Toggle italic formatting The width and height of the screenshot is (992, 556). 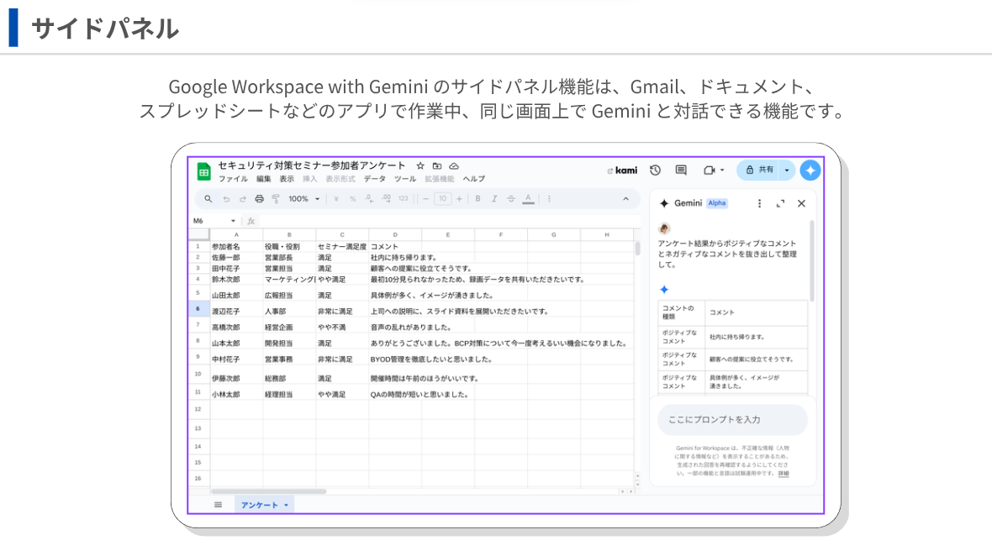click(x=494, y=199)
